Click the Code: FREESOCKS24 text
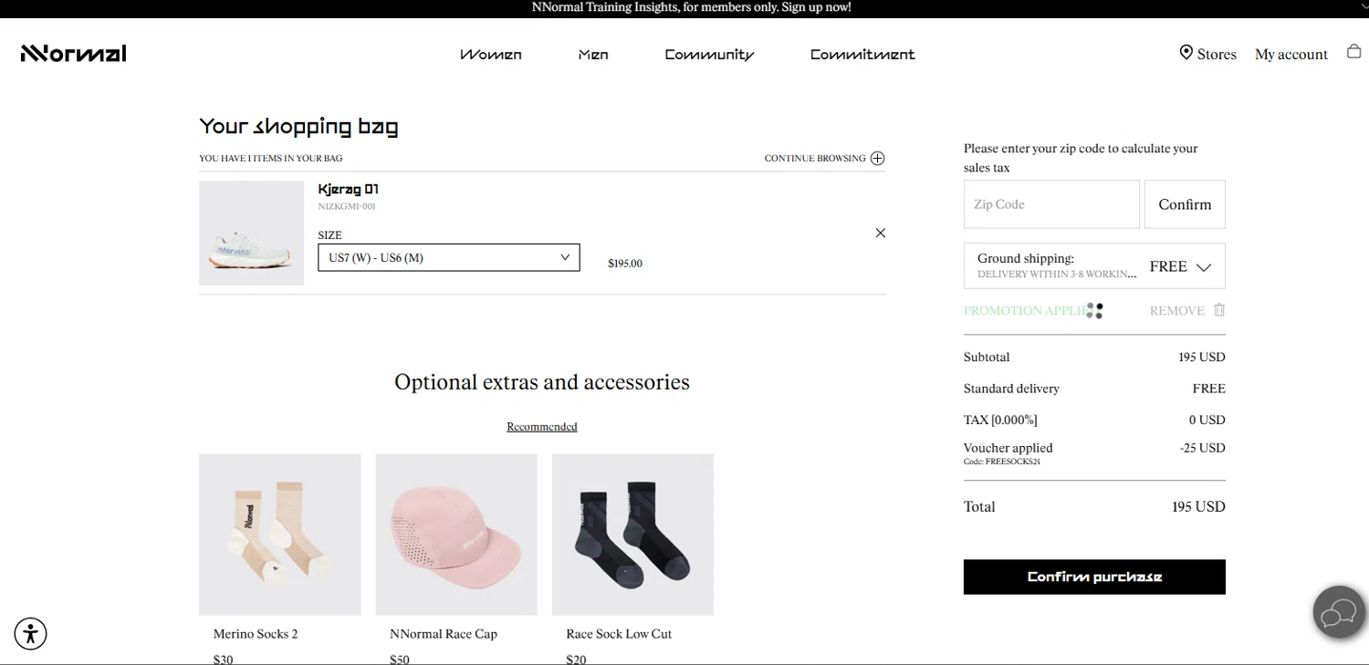The height and width of the screenshot is (665, 1369). 1002,462
